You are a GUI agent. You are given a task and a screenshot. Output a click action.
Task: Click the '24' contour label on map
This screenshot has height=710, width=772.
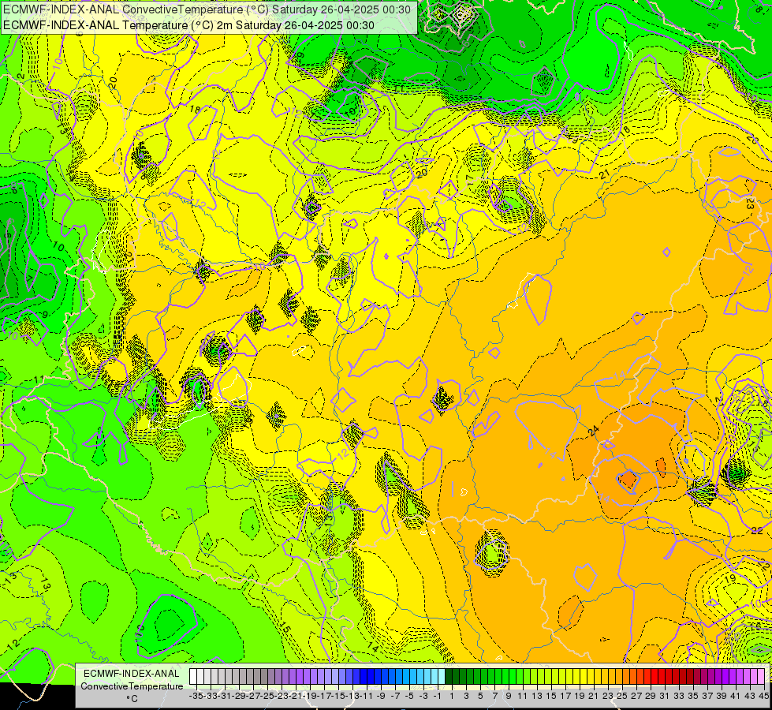tap(593, 431)
